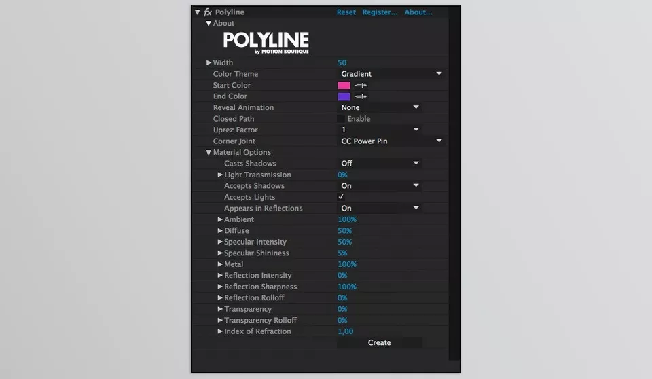Expand the Specular Shininess property

coord(220,253)
